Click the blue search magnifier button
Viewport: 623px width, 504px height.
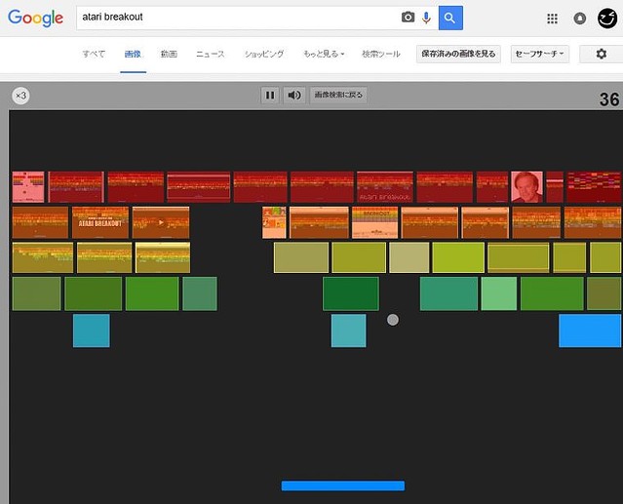tap(450, 18)
